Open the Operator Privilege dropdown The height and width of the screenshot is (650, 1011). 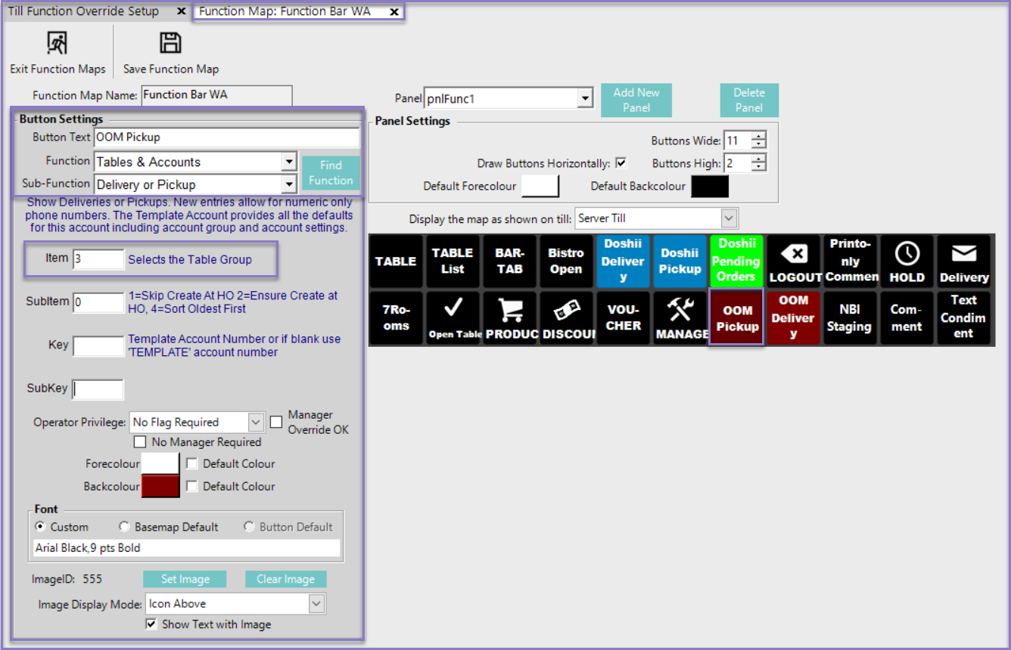pyautogui.click(x=256, y=422)
